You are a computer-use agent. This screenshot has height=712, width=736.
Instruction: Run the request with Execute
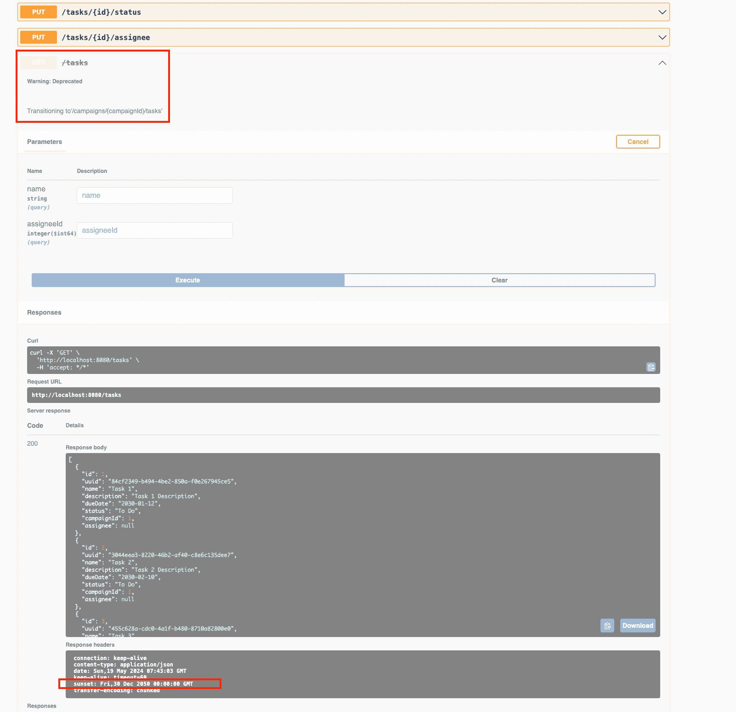click(x=187, y=280)
